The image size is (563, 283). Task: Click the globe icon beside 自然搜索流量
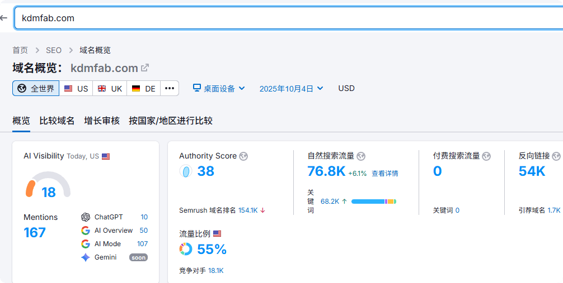coord(361,156)
